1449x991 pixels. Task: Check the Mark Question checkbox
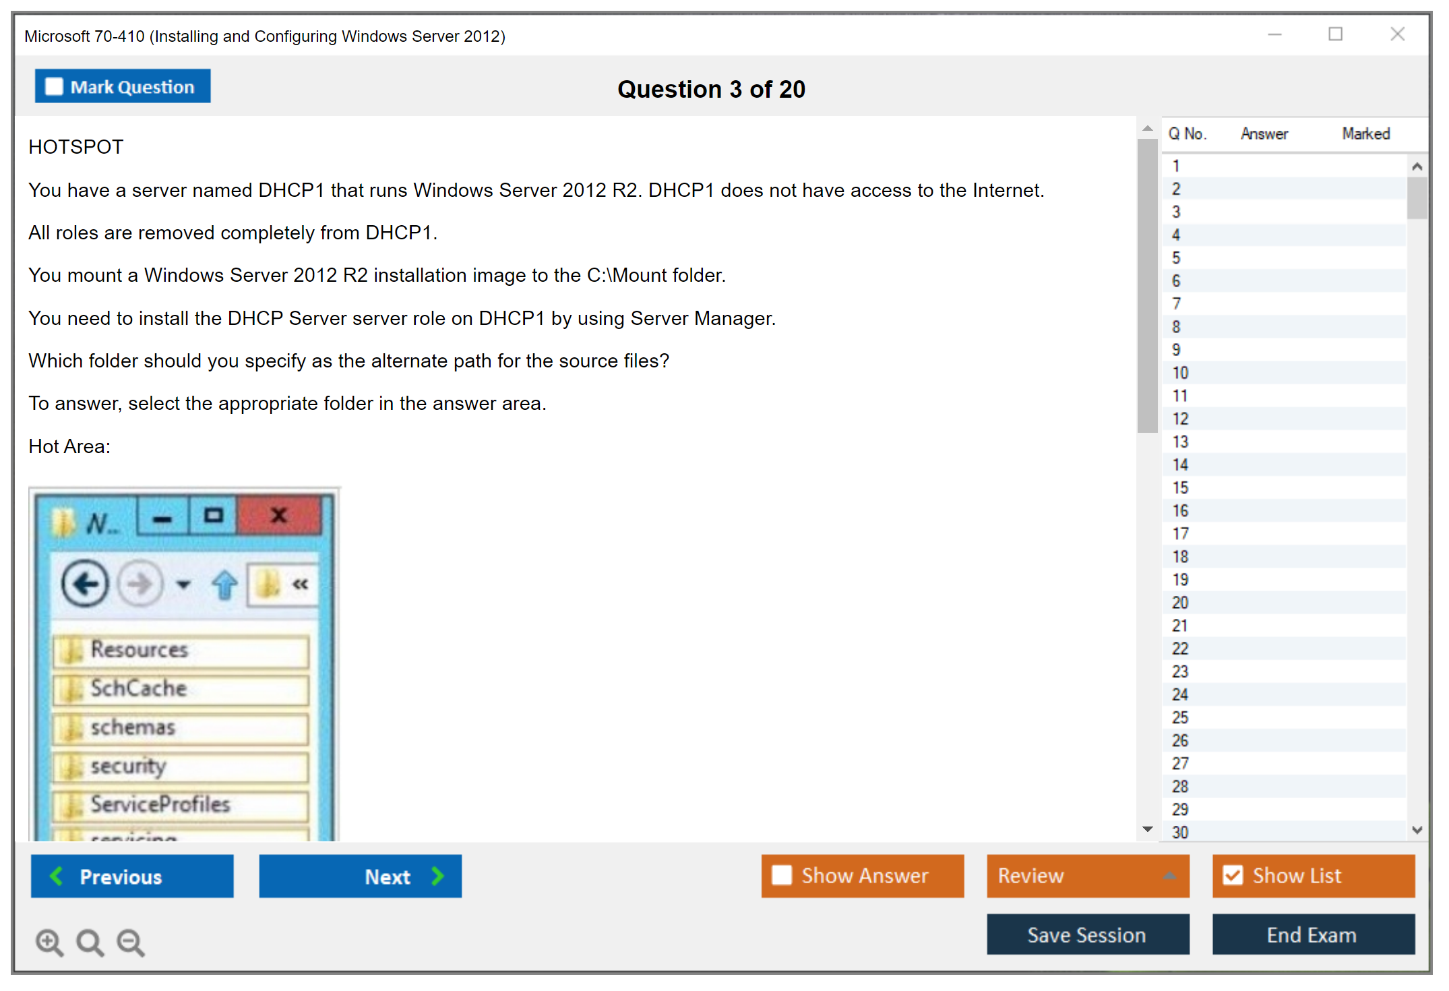tap(54, 87)
